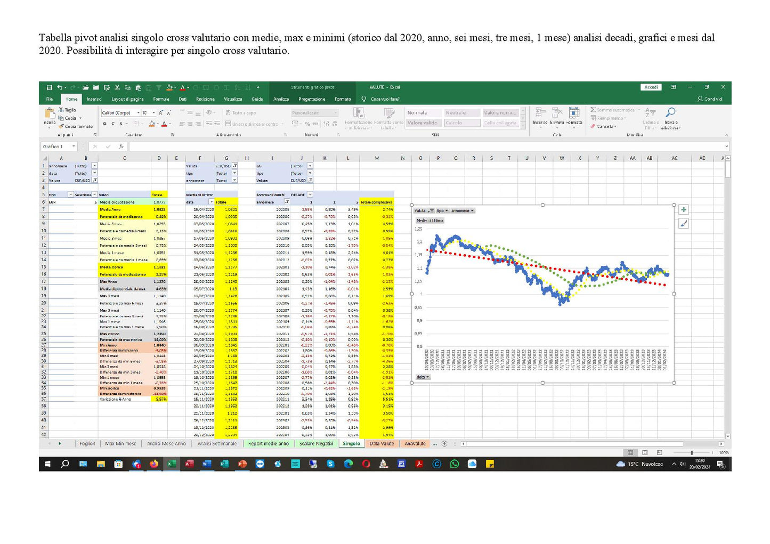Switch to page layout view in status bar

pyautogui.click(x=645, y=452)
